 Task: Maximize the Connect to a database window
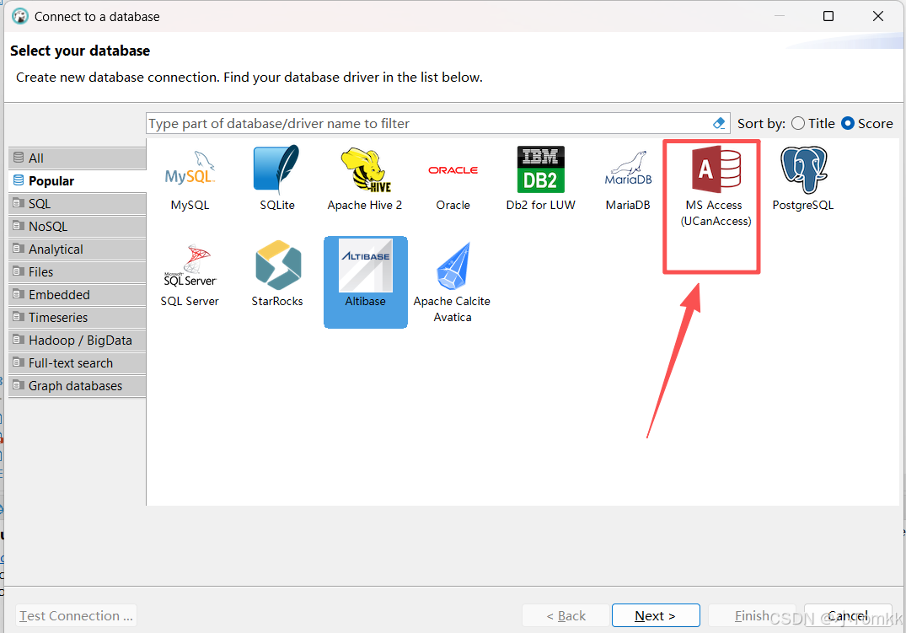click(x=828, y=16)
